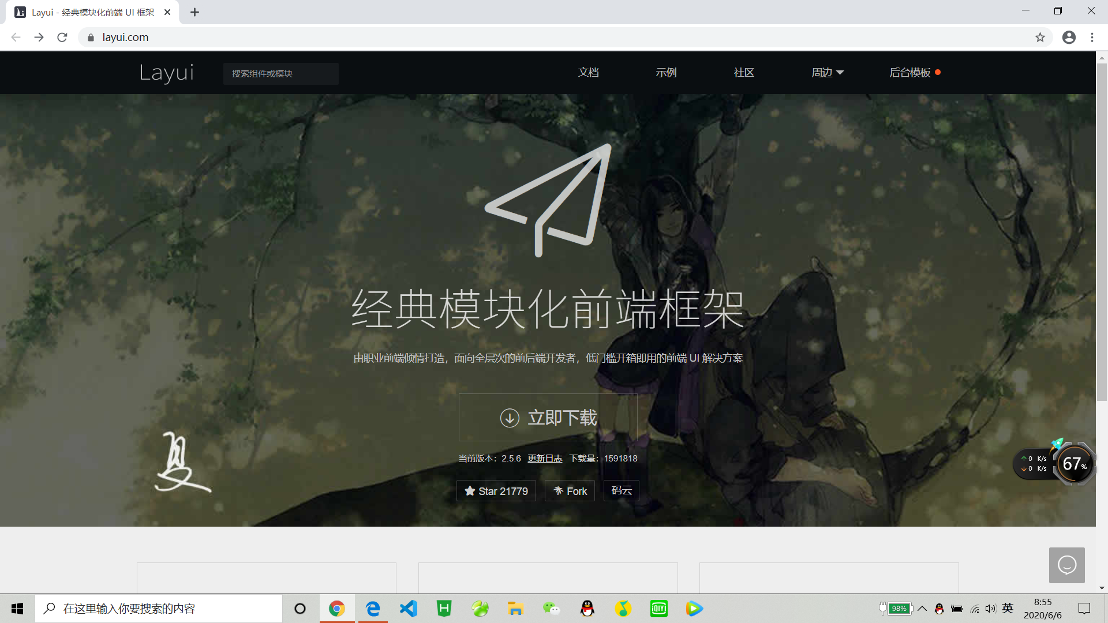Toggle the 英 input language indicator
1108x623 pixels.
[x=1008, y=608]
